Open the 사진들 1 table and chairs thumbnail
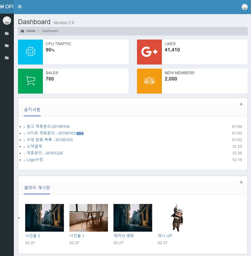 (89, 218)
